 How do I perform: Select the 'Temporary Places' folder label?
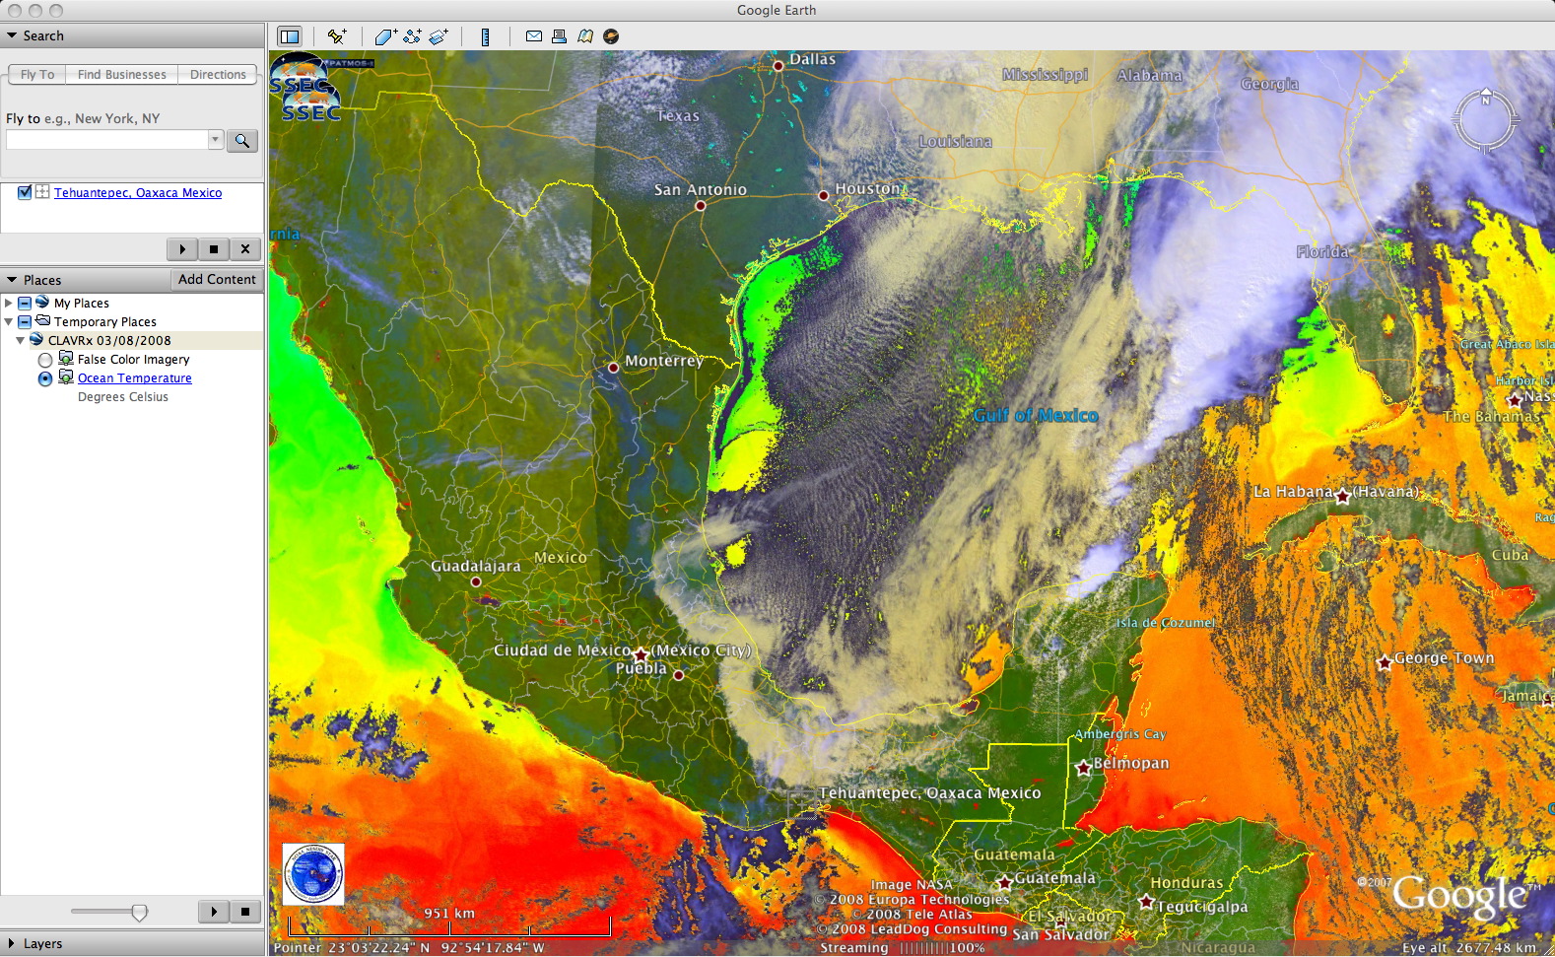tap(105, 322)
